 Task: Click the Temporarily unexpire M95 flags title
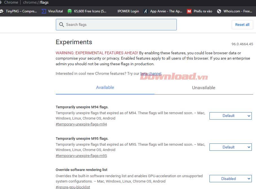click(x=82, y=138)
